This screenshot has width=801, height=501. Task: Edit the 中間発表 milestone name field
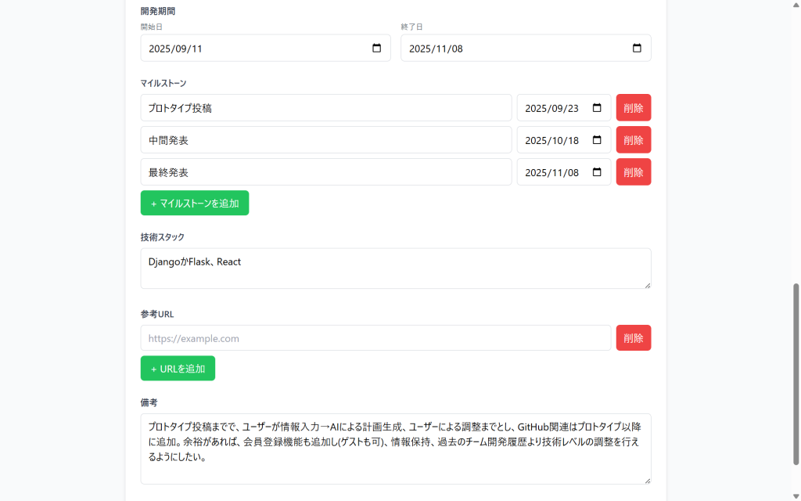tap(325, 140)
